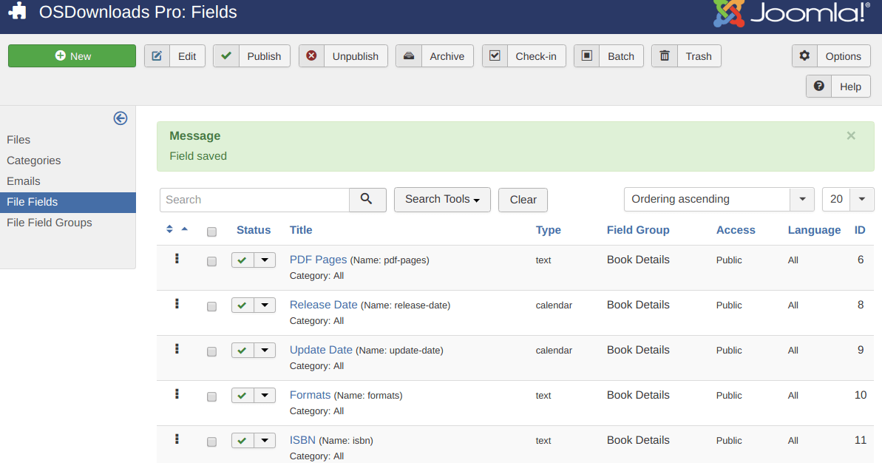Open the ISBN field link
Image resolution: width=882 pixels, height=463 pixels.
[x=302, y=439]
